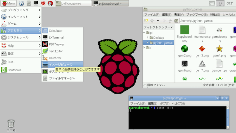Image resolution: width=236 pixels, height=133 pixels.
Task: Open 表示(V) menu in file manager
Action: pos(179,15)
